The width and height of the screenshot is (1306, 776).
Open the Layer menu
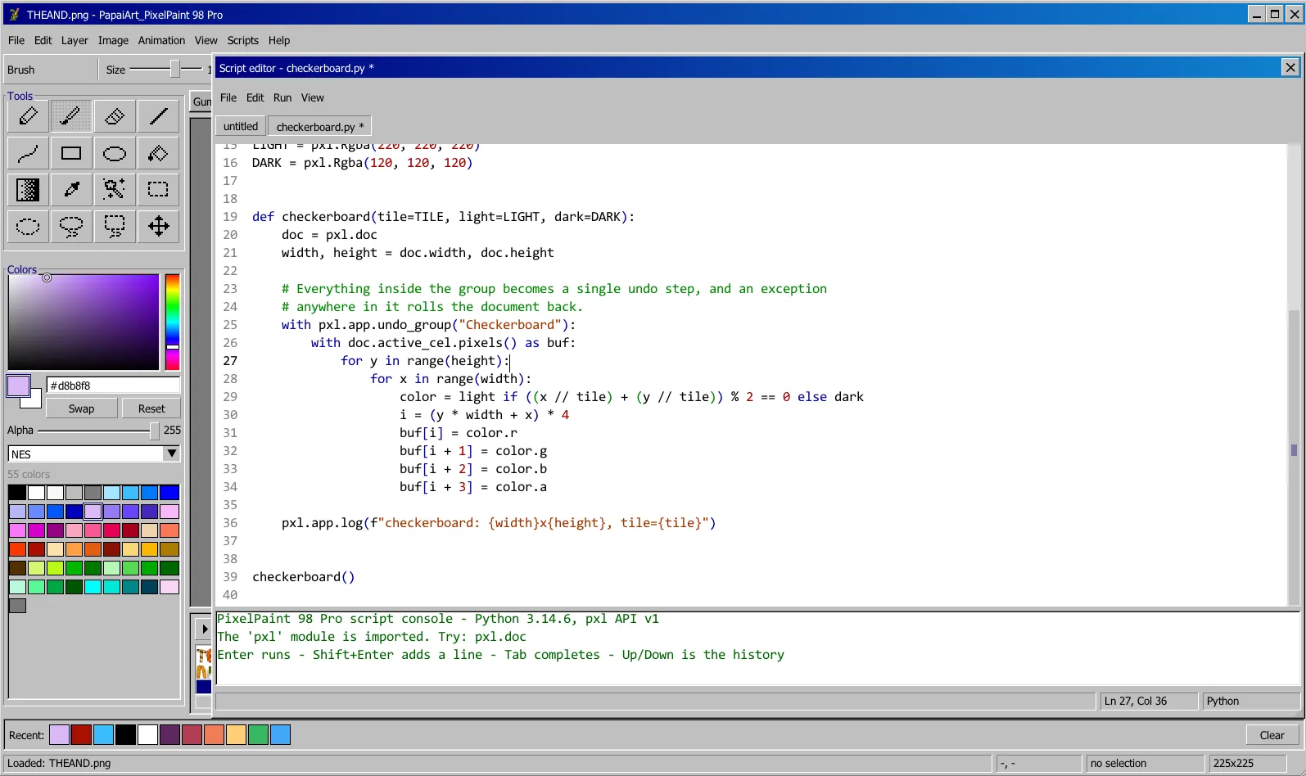tap(75, 40)
